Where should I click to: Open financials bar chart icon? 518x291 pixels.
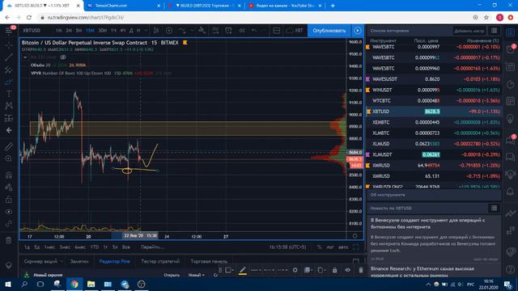click(202, 31)
